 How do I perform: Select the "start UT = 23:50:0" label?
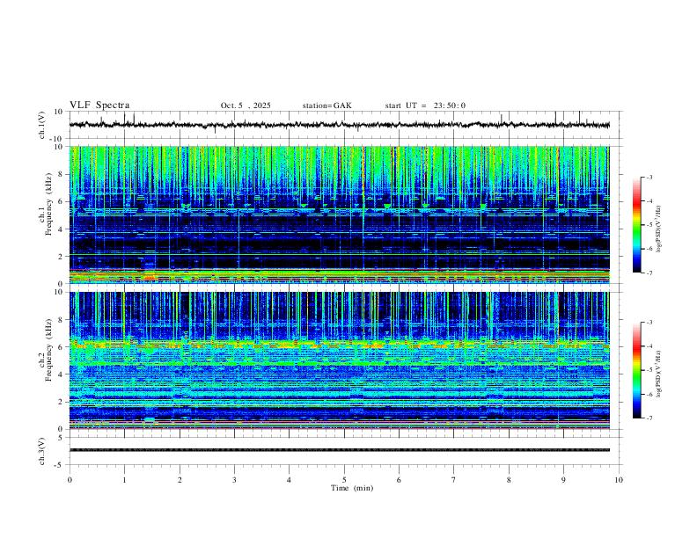pos(425,105)
